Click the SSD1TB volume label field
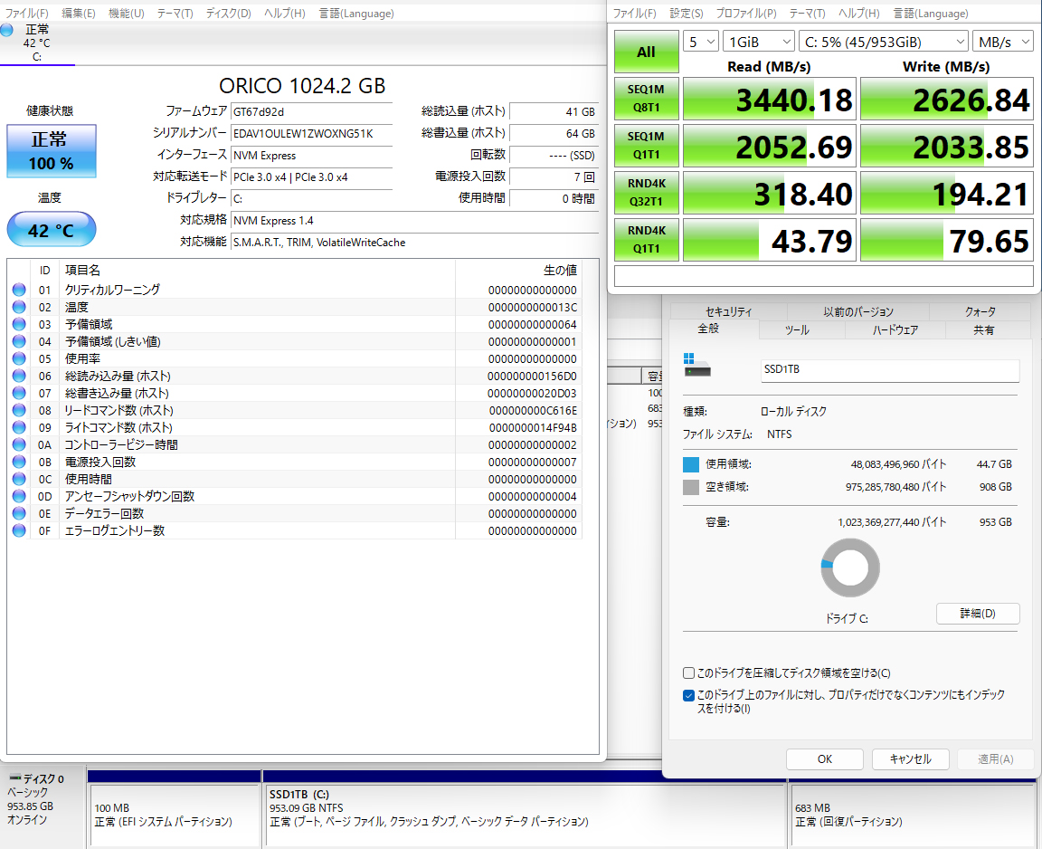This screenshot has width=1042, height=849. tap(890, 370)
